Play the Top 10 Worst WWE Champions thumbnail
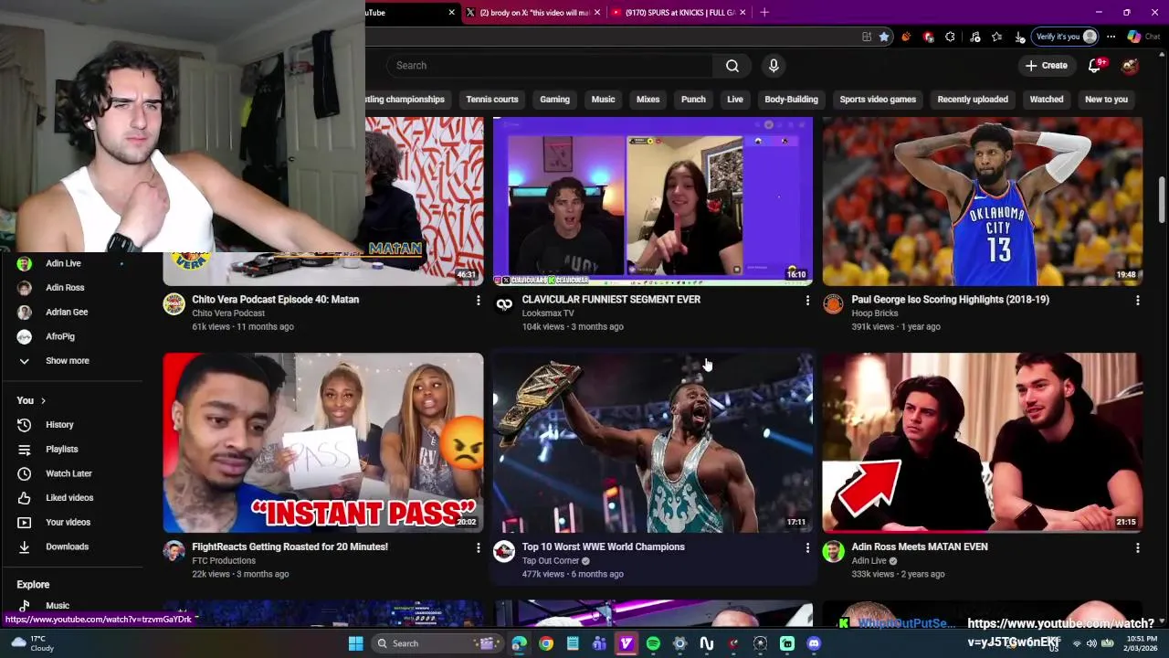Image resolution: width=1169 pixels, height=658 pixels. pyautogui.click(x=652, y=442)
